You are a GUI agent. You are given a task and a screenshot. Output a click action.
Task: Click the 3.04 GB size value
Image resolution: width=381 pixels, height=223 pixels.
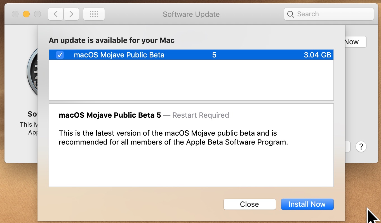tap(317, 55)
